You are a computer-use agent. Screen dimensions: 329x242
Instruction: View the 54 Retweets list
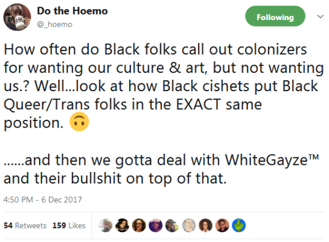point(25,226)
